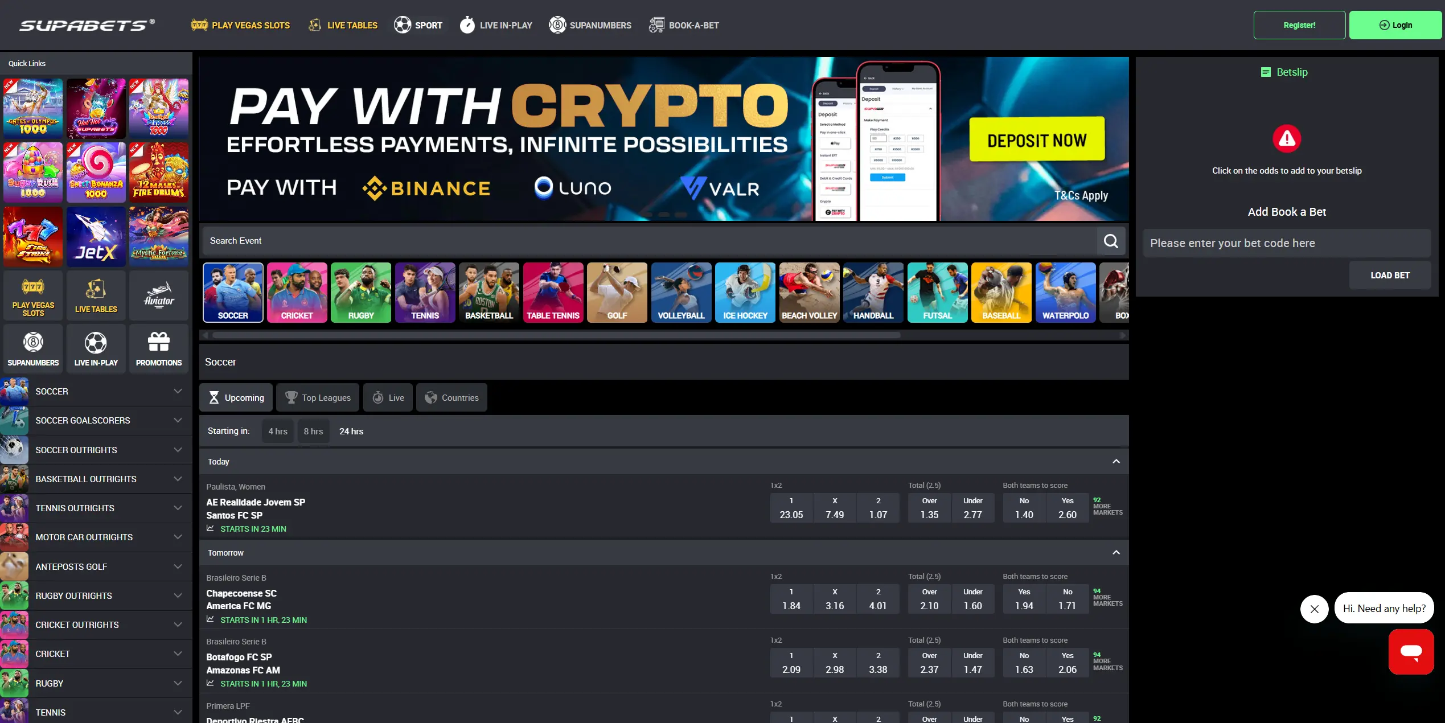Switch off the 8 hrs filter

point(313,431)
